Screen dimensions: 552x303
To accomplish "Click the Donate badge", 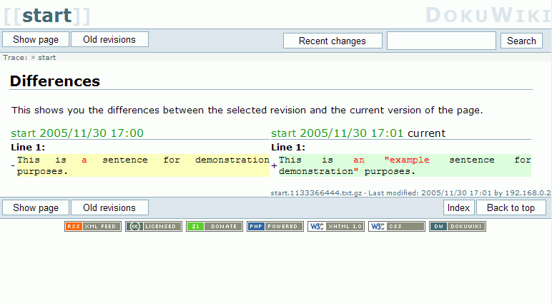I will pos(215,227).
